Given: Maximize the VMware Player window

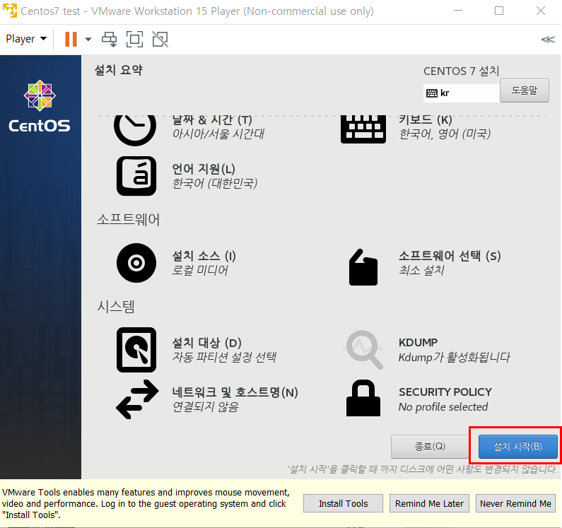Looking at the screenshot, I should tap(499, 11).
